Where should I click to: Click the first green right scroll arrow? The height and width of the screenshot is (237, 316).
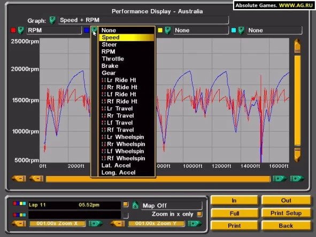tap(280, 179)
